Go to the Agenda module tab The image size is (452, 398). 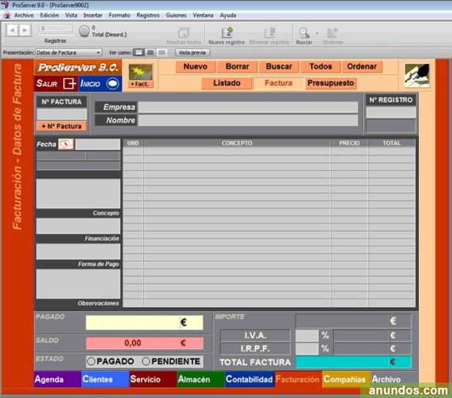(x=58, y=379)
